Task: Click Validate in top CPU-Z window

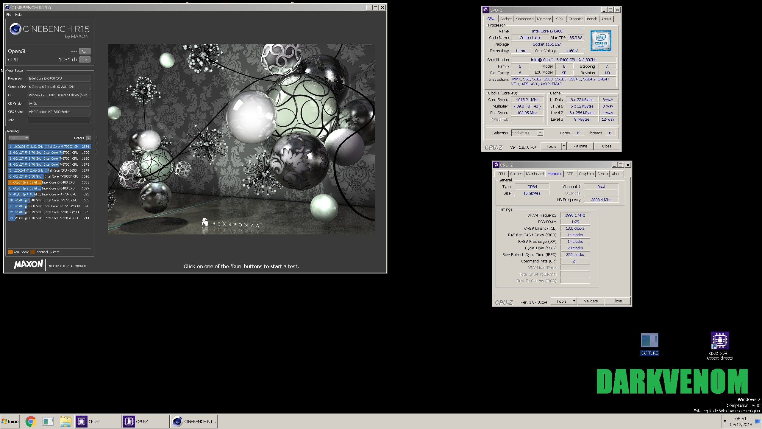Action: coord(580,146)
